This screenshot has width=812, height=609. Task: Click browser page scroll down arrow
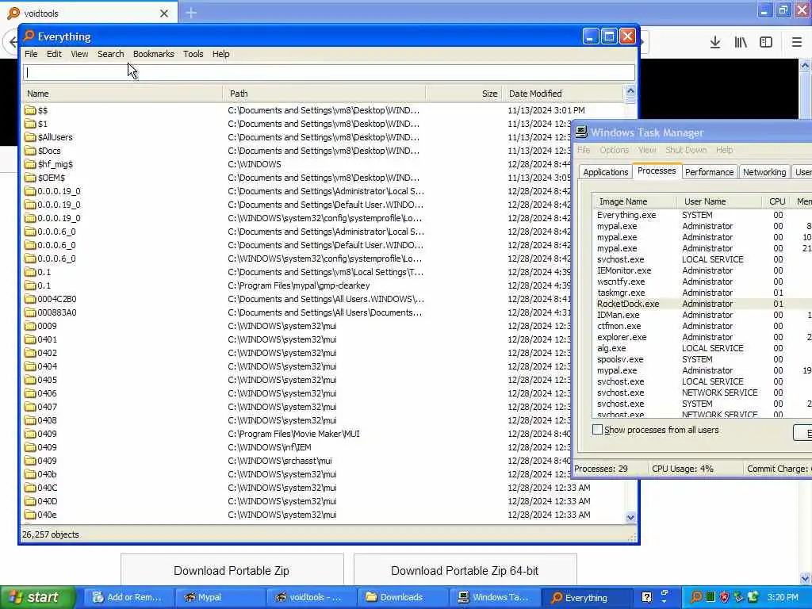[805, 578]
